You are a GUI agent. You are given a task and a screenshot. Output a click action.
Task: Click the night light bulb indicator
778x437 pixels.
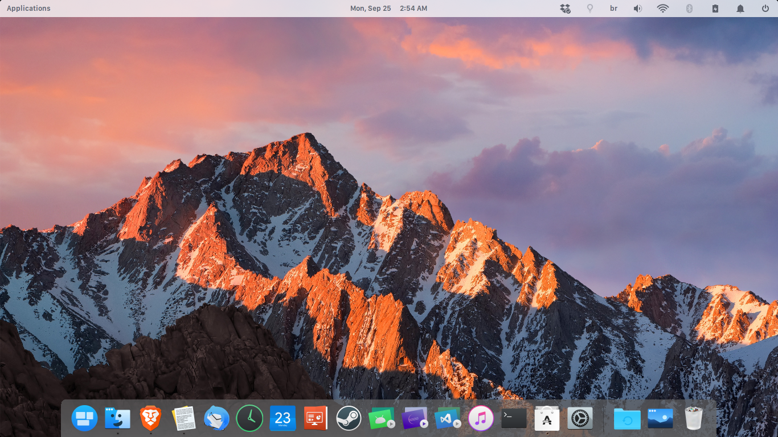590,8
